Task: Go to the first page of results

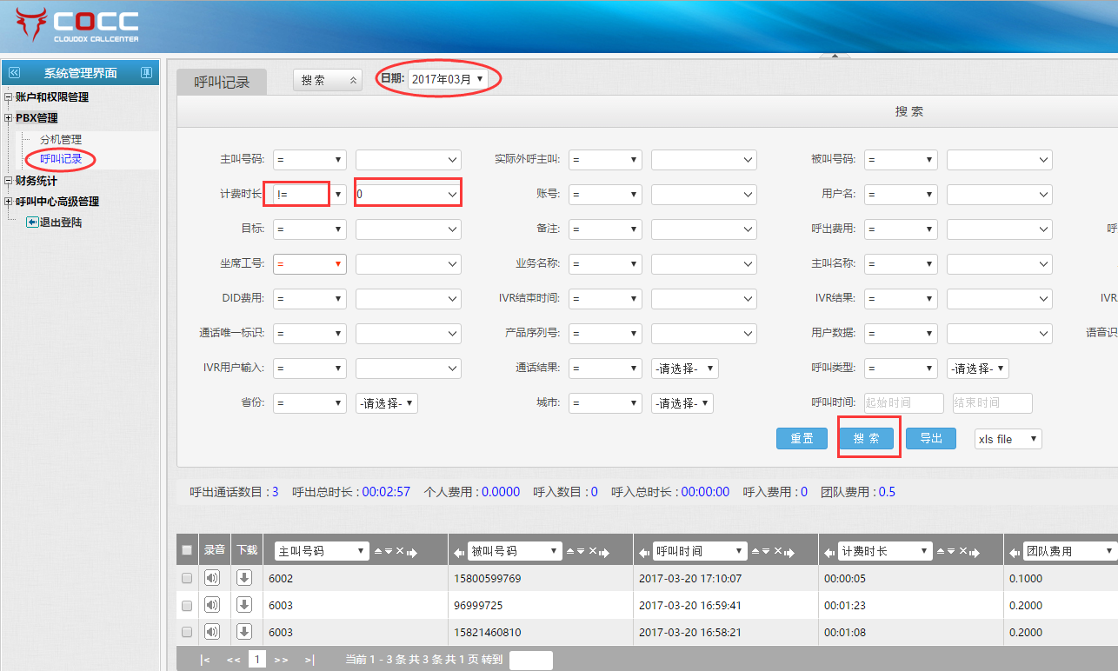Action: (x=205, y=660)
